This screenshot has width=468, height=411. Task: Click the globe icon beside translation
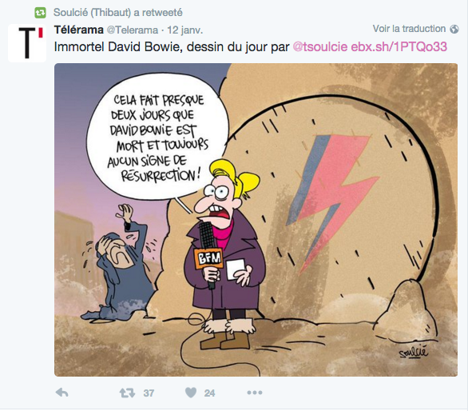tap(454, 29)
